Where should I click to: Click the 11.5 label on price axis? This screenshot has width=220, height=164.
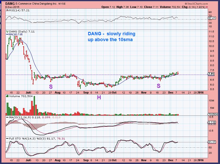pos(211,32)
